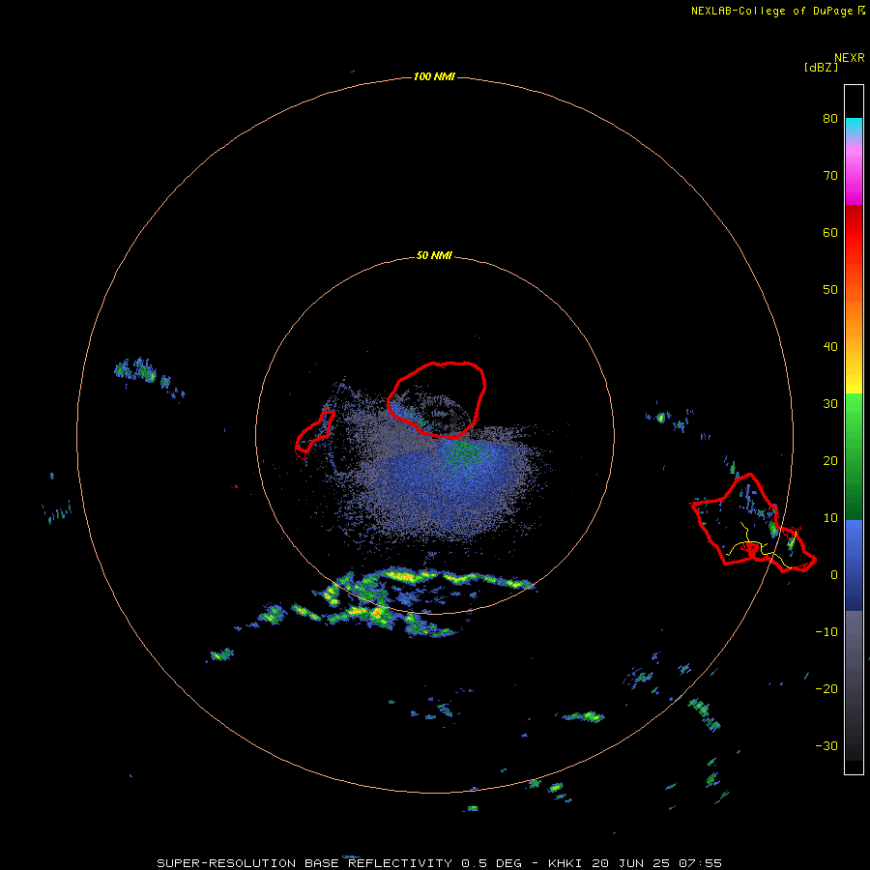Image resolution: width=870 pixels, height=870 pixels.
Task: Click the 80 value on dBZ scale
Action: 830,119
